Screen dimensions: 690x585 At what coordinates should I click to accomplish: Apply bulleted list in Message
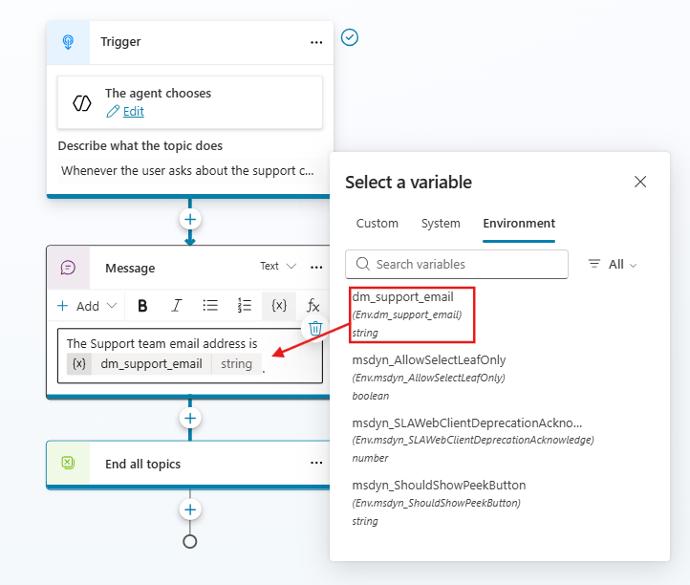point(210,306)
